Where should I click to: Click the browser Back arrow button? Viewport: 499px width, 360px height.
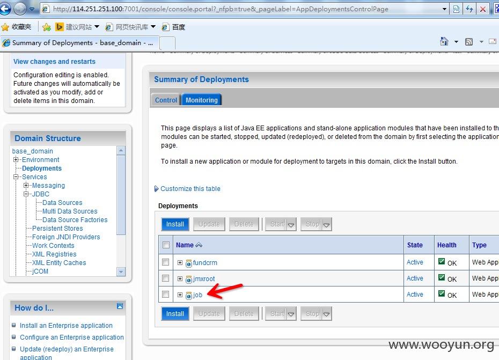click(4, 9)
